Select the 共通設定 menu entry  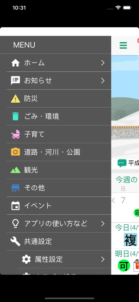[59, 242]
